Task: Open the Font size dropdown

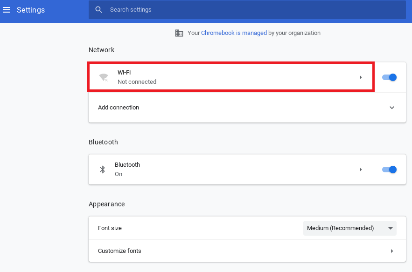Action: coord(350,228)
